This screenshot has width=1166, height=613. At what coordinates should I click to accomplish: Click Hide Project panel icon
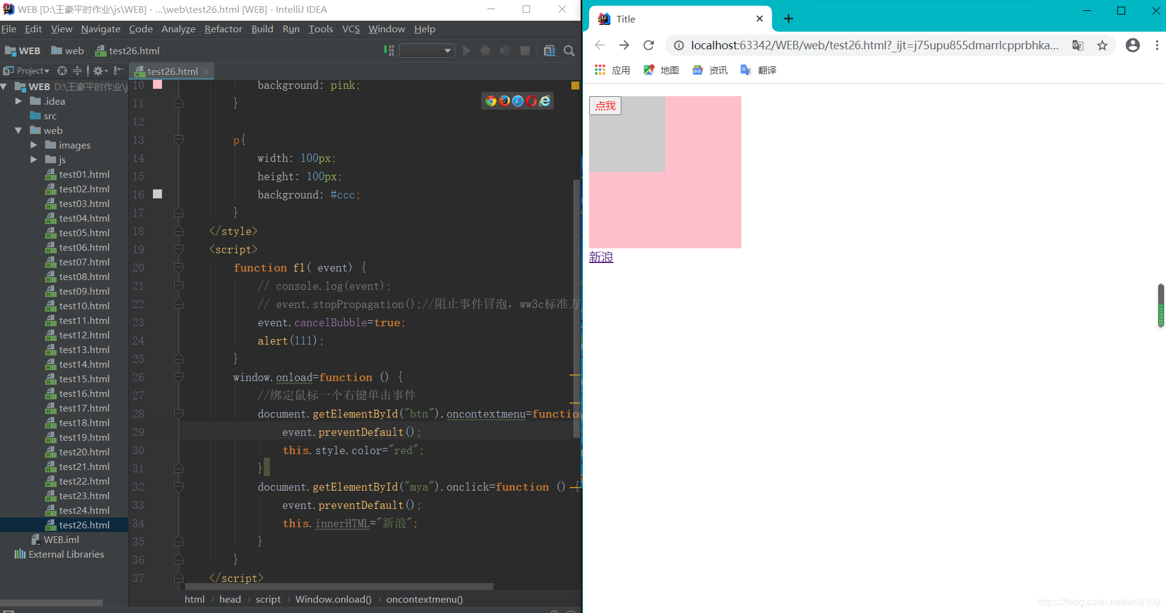click(119, 71)
